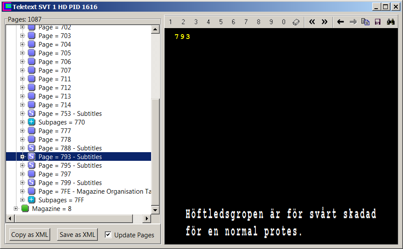The height and width of the screenshot is (249, 403).
Task: Click digit 0 in the page toolbar
Action: click(284, 22)
